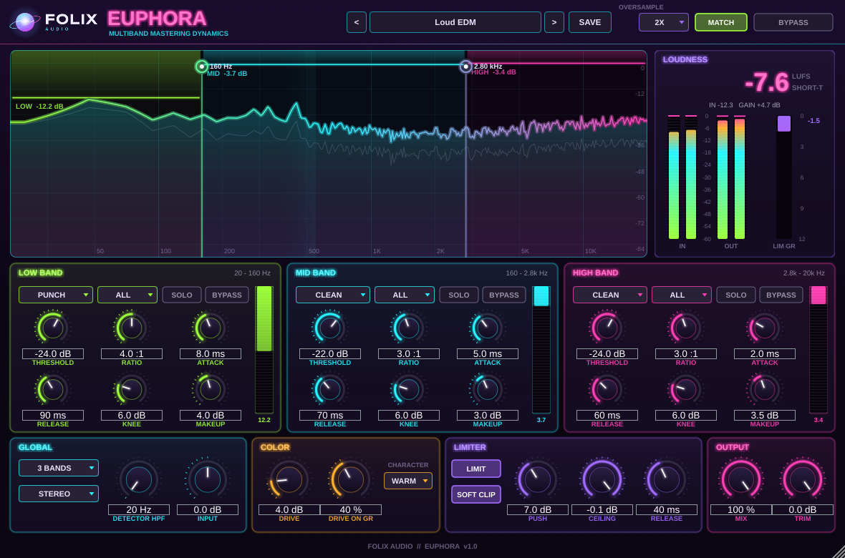Image resolution: width=845 pixels, height=558 pixels.
Task: Toggle the Match loudness button
Action: [x=721, y=22]
